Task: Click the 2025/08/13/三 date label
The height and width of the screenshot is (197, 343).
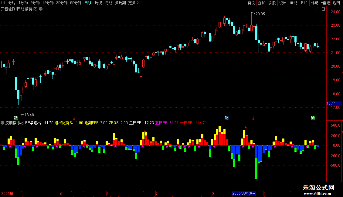Action: [x=244, y=193]
